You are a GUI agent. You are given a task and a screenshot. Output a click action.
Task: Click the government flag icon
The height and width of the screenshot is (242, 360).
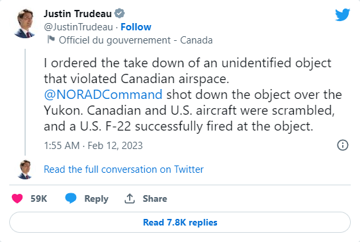point(51,40)
